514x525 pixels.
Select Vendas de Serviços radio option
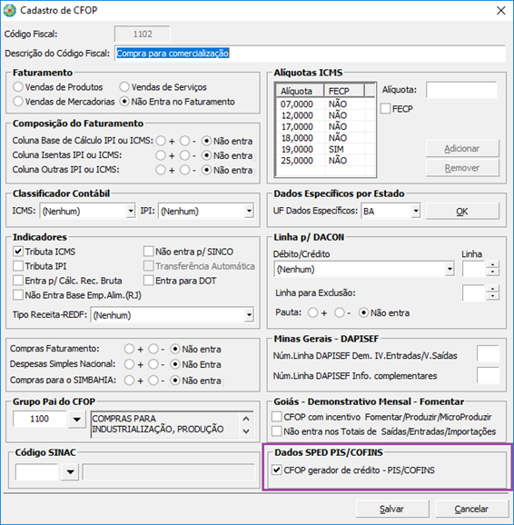click(x=124, y=87)
